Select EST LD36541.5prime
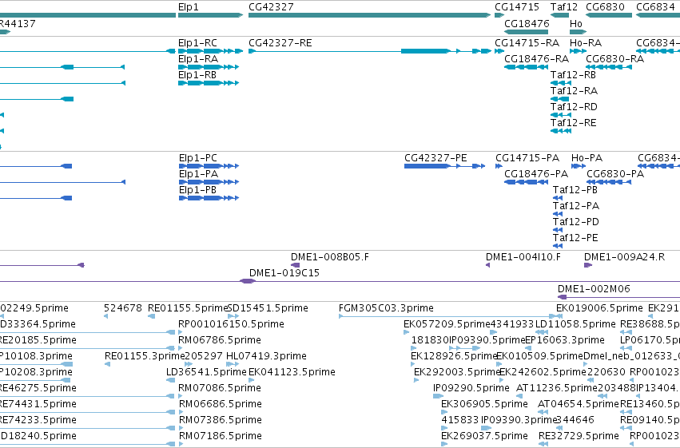 click(x=170, y=380)
